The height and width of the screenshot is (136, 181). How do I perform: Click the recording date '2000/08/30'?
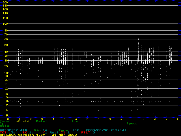(x=97, y=130)
